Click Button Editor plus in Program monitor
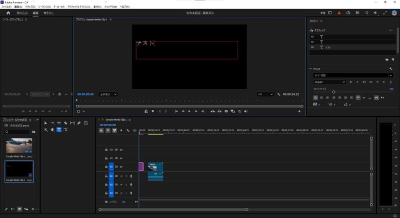This screenshot has height=218, width=400. (x=299, y=111)
